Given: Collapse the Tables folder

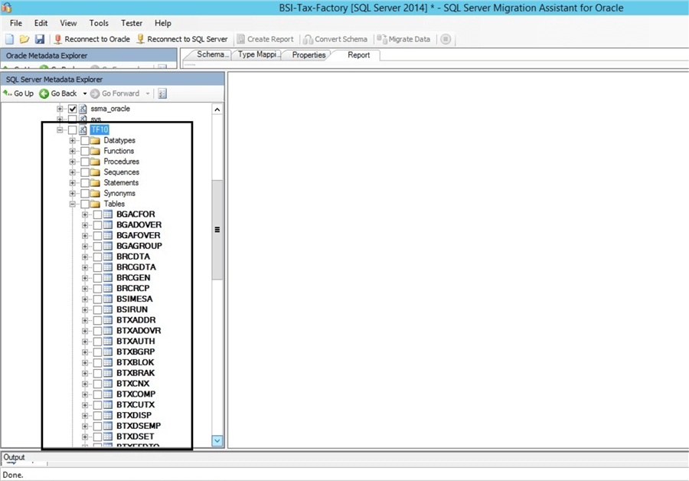Looking at the screenshot, I should 73,204.
